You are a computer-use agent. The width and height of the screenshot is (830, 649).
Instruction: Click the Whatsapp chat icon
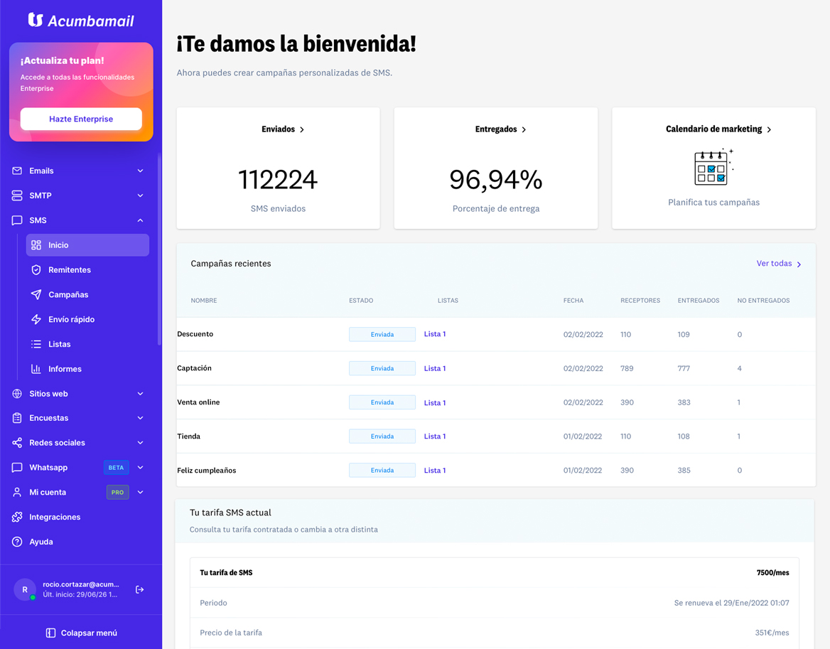tap(17, 468)
